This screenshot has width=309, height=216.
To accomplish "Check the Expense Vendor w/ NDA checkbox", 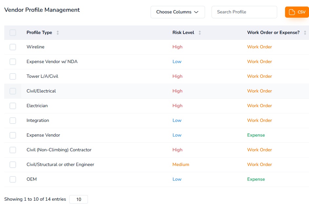I will pos(13,61).
